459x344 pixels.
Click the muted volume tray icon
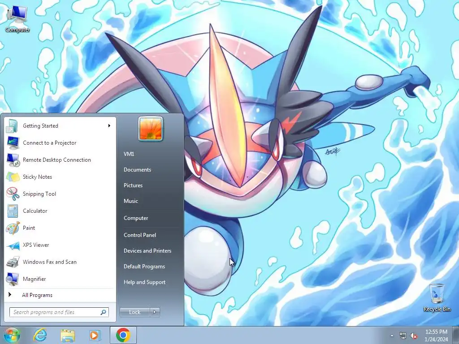tap(414, 336)
